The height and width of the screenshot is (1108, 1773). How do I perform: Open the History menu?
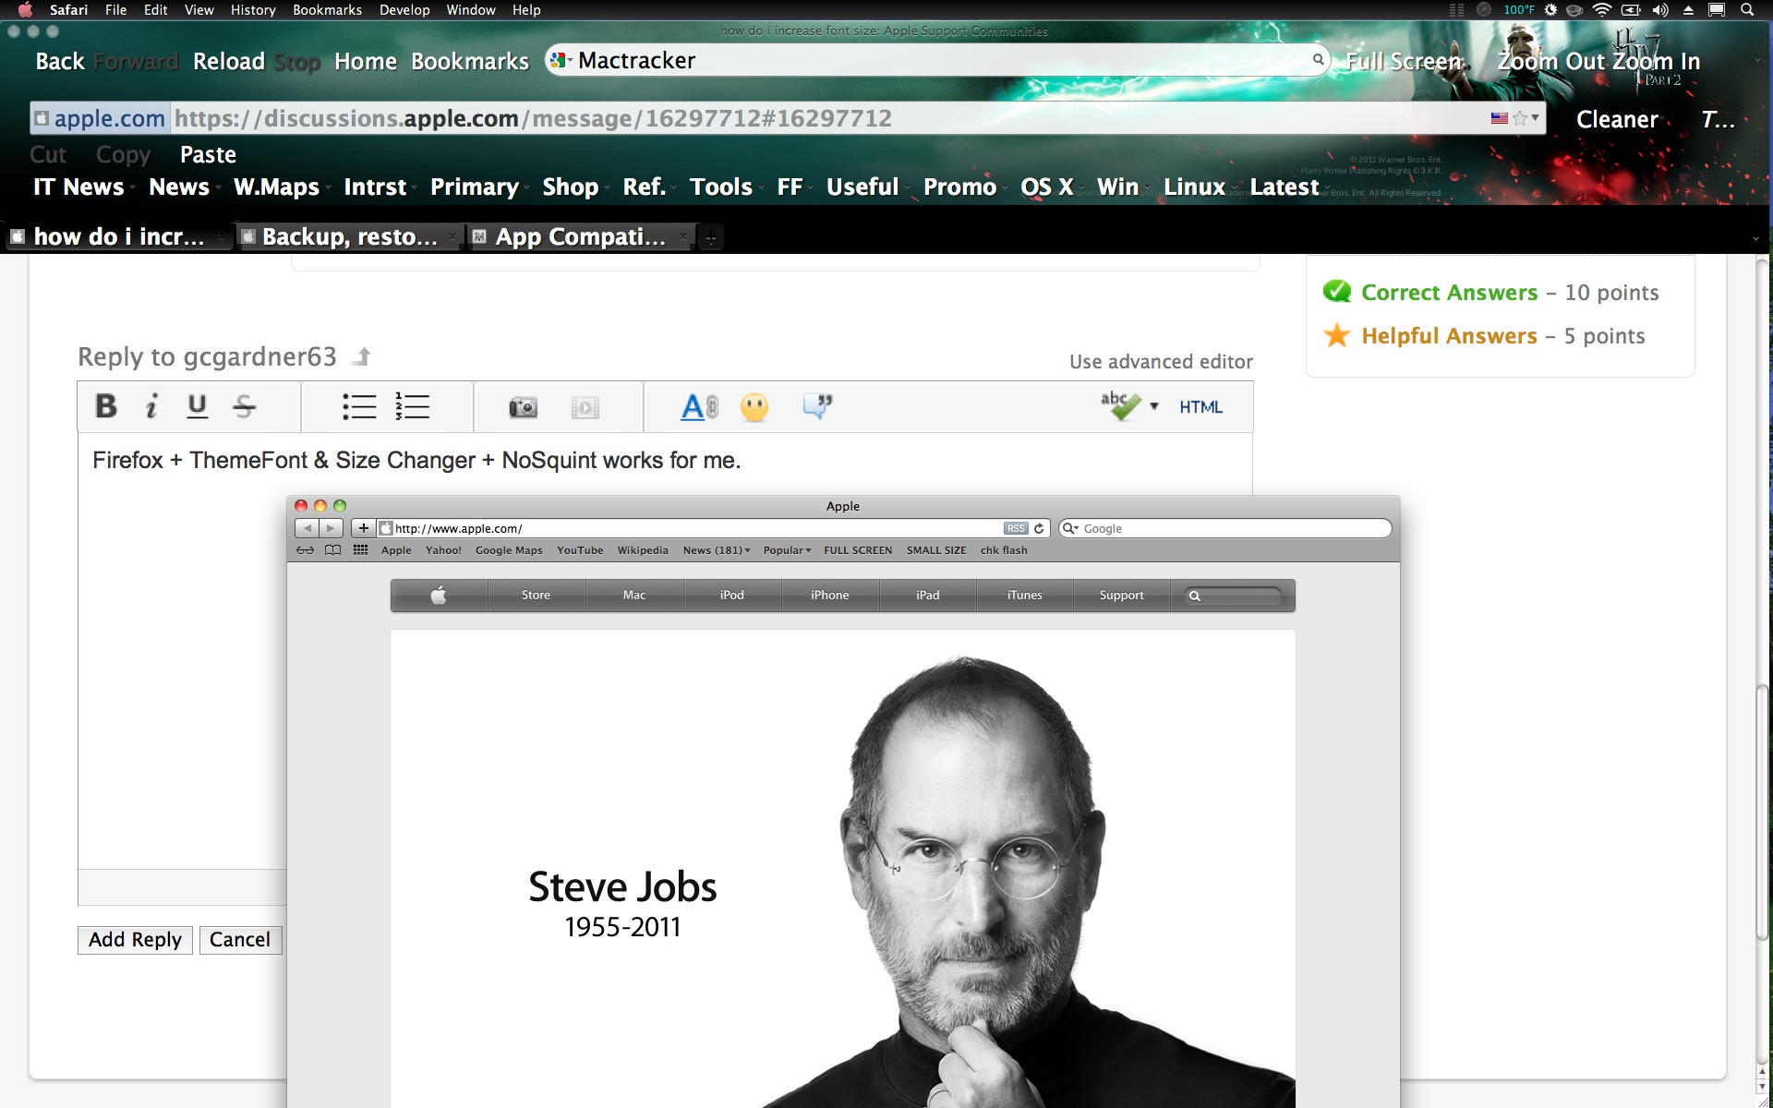[x=253, y=10]
